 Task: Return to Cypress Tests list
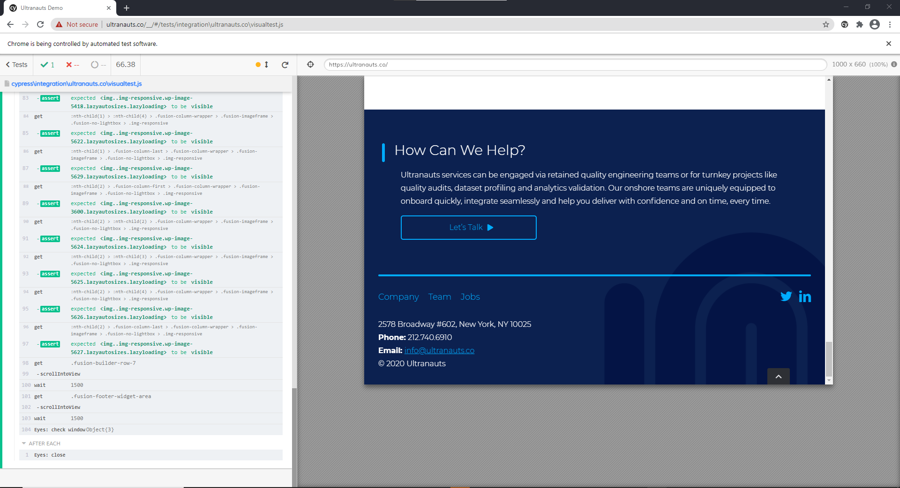(x=16, y=65)
